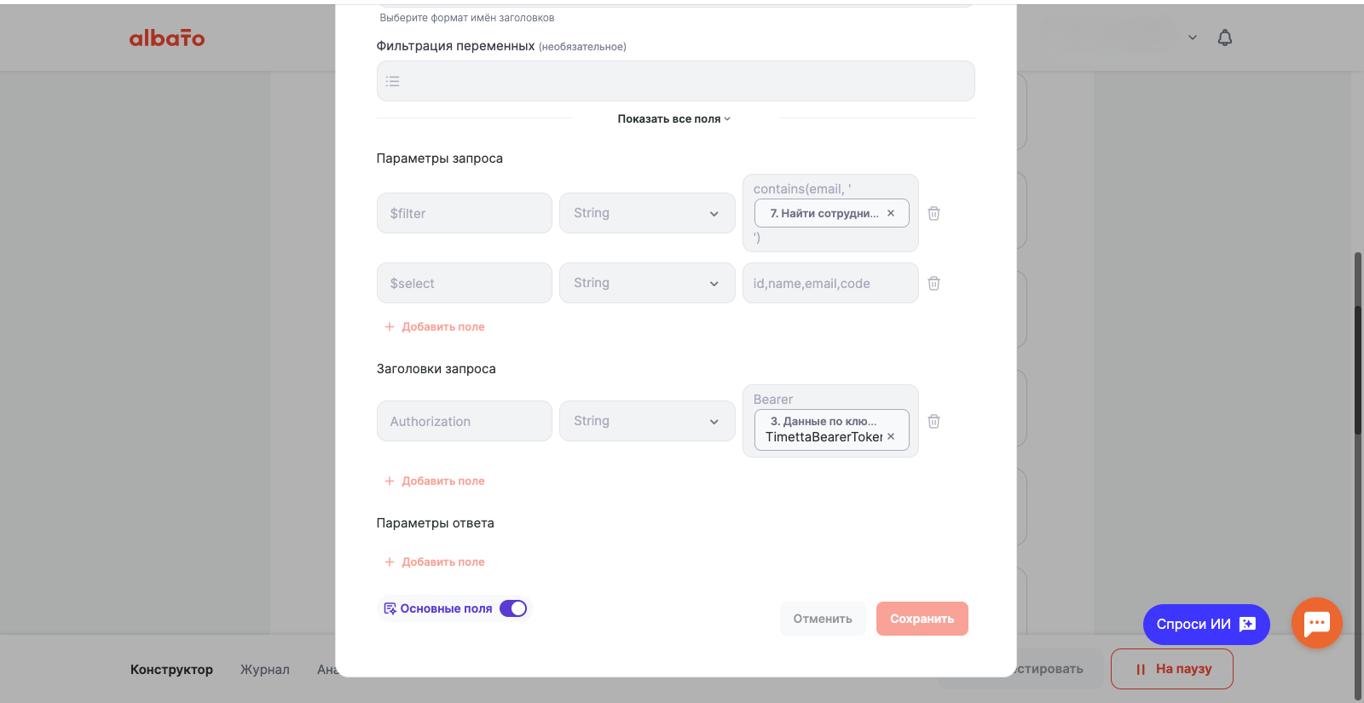Open variables list icon in Фильтрация переменных field
The height and width of the screenshot is (703, 1364).
point(393,81)
